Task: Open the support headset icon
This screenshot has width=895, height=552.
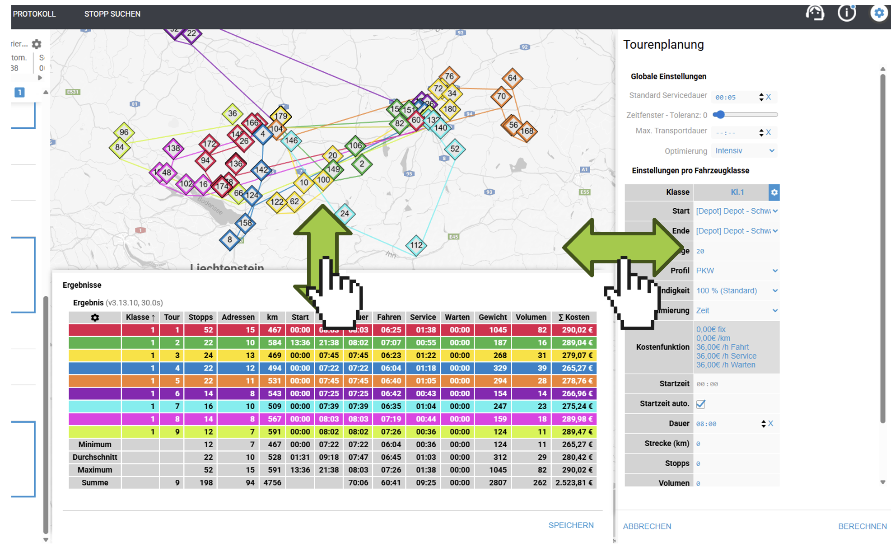Action: click(815, 14)
